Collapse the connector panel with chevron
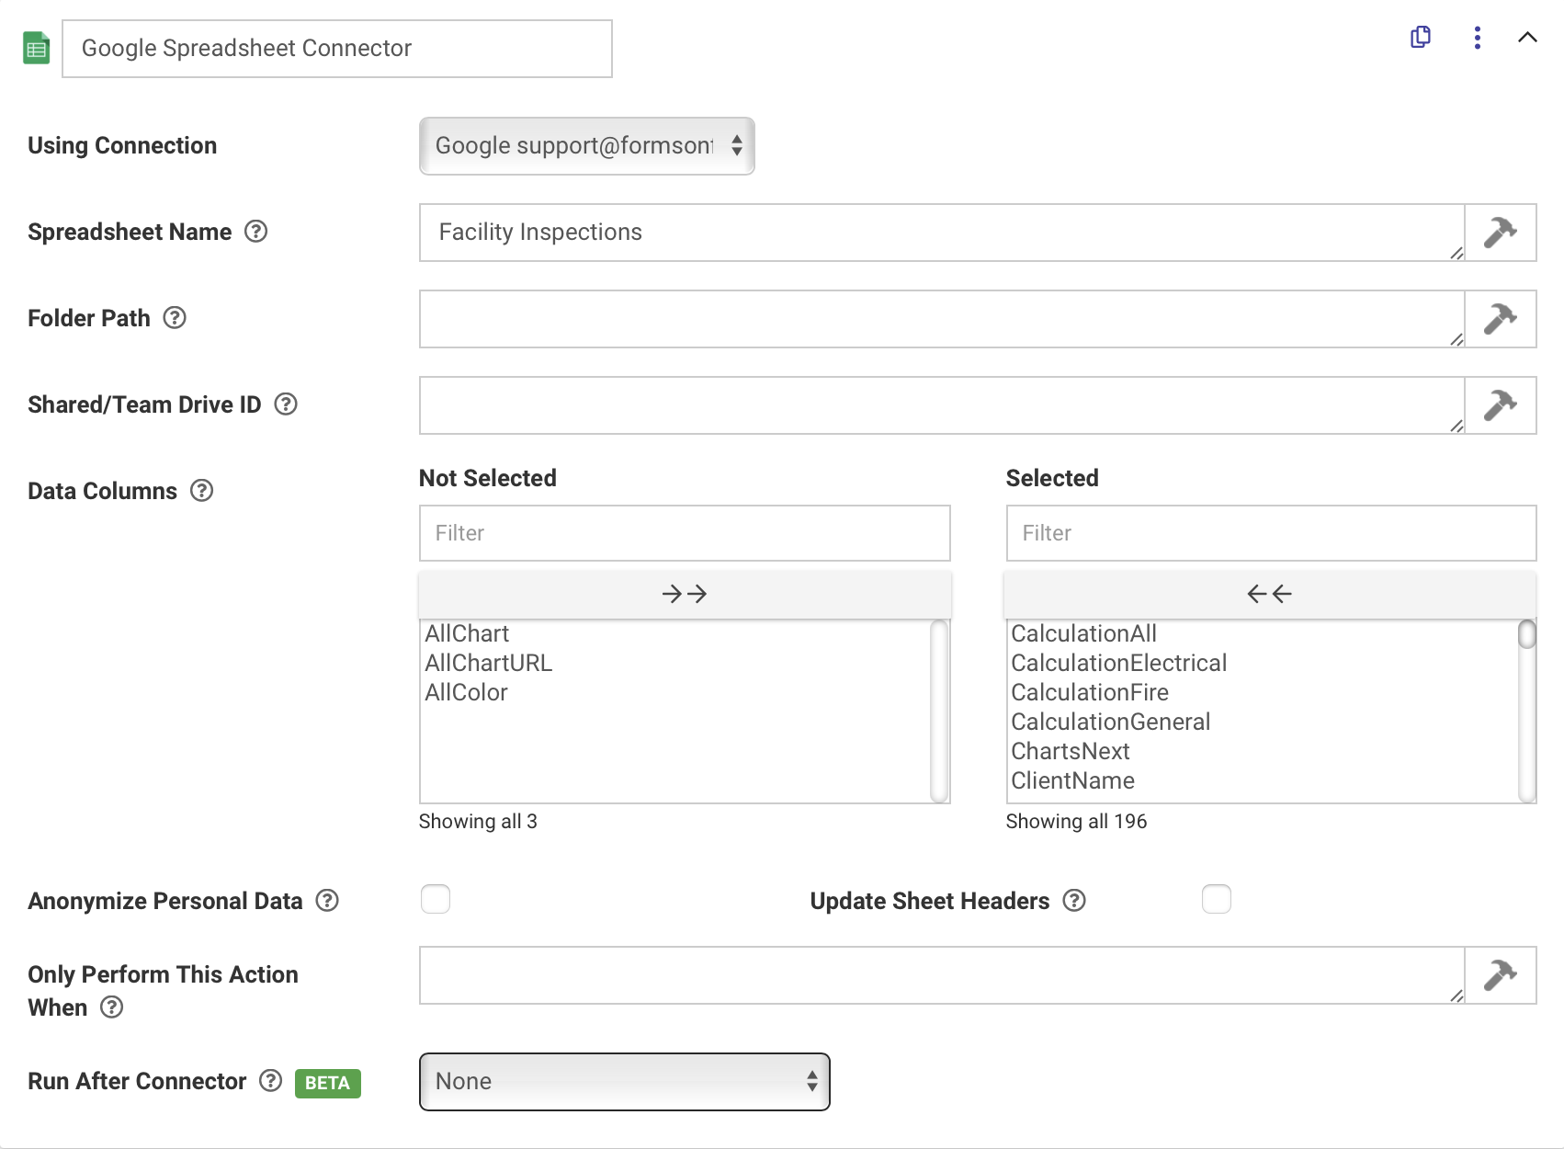The image size is (1564, 1149). pos(1527,38)
